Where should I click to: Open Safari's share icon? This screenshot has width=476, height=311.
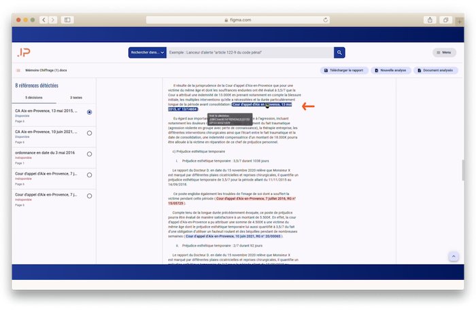(x=430, y=20)
